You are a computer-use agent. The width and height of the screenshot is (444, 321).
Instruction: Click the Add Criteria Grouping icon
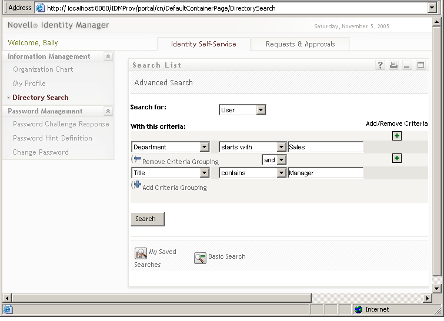pyautogui.click(x=136, y=185)
